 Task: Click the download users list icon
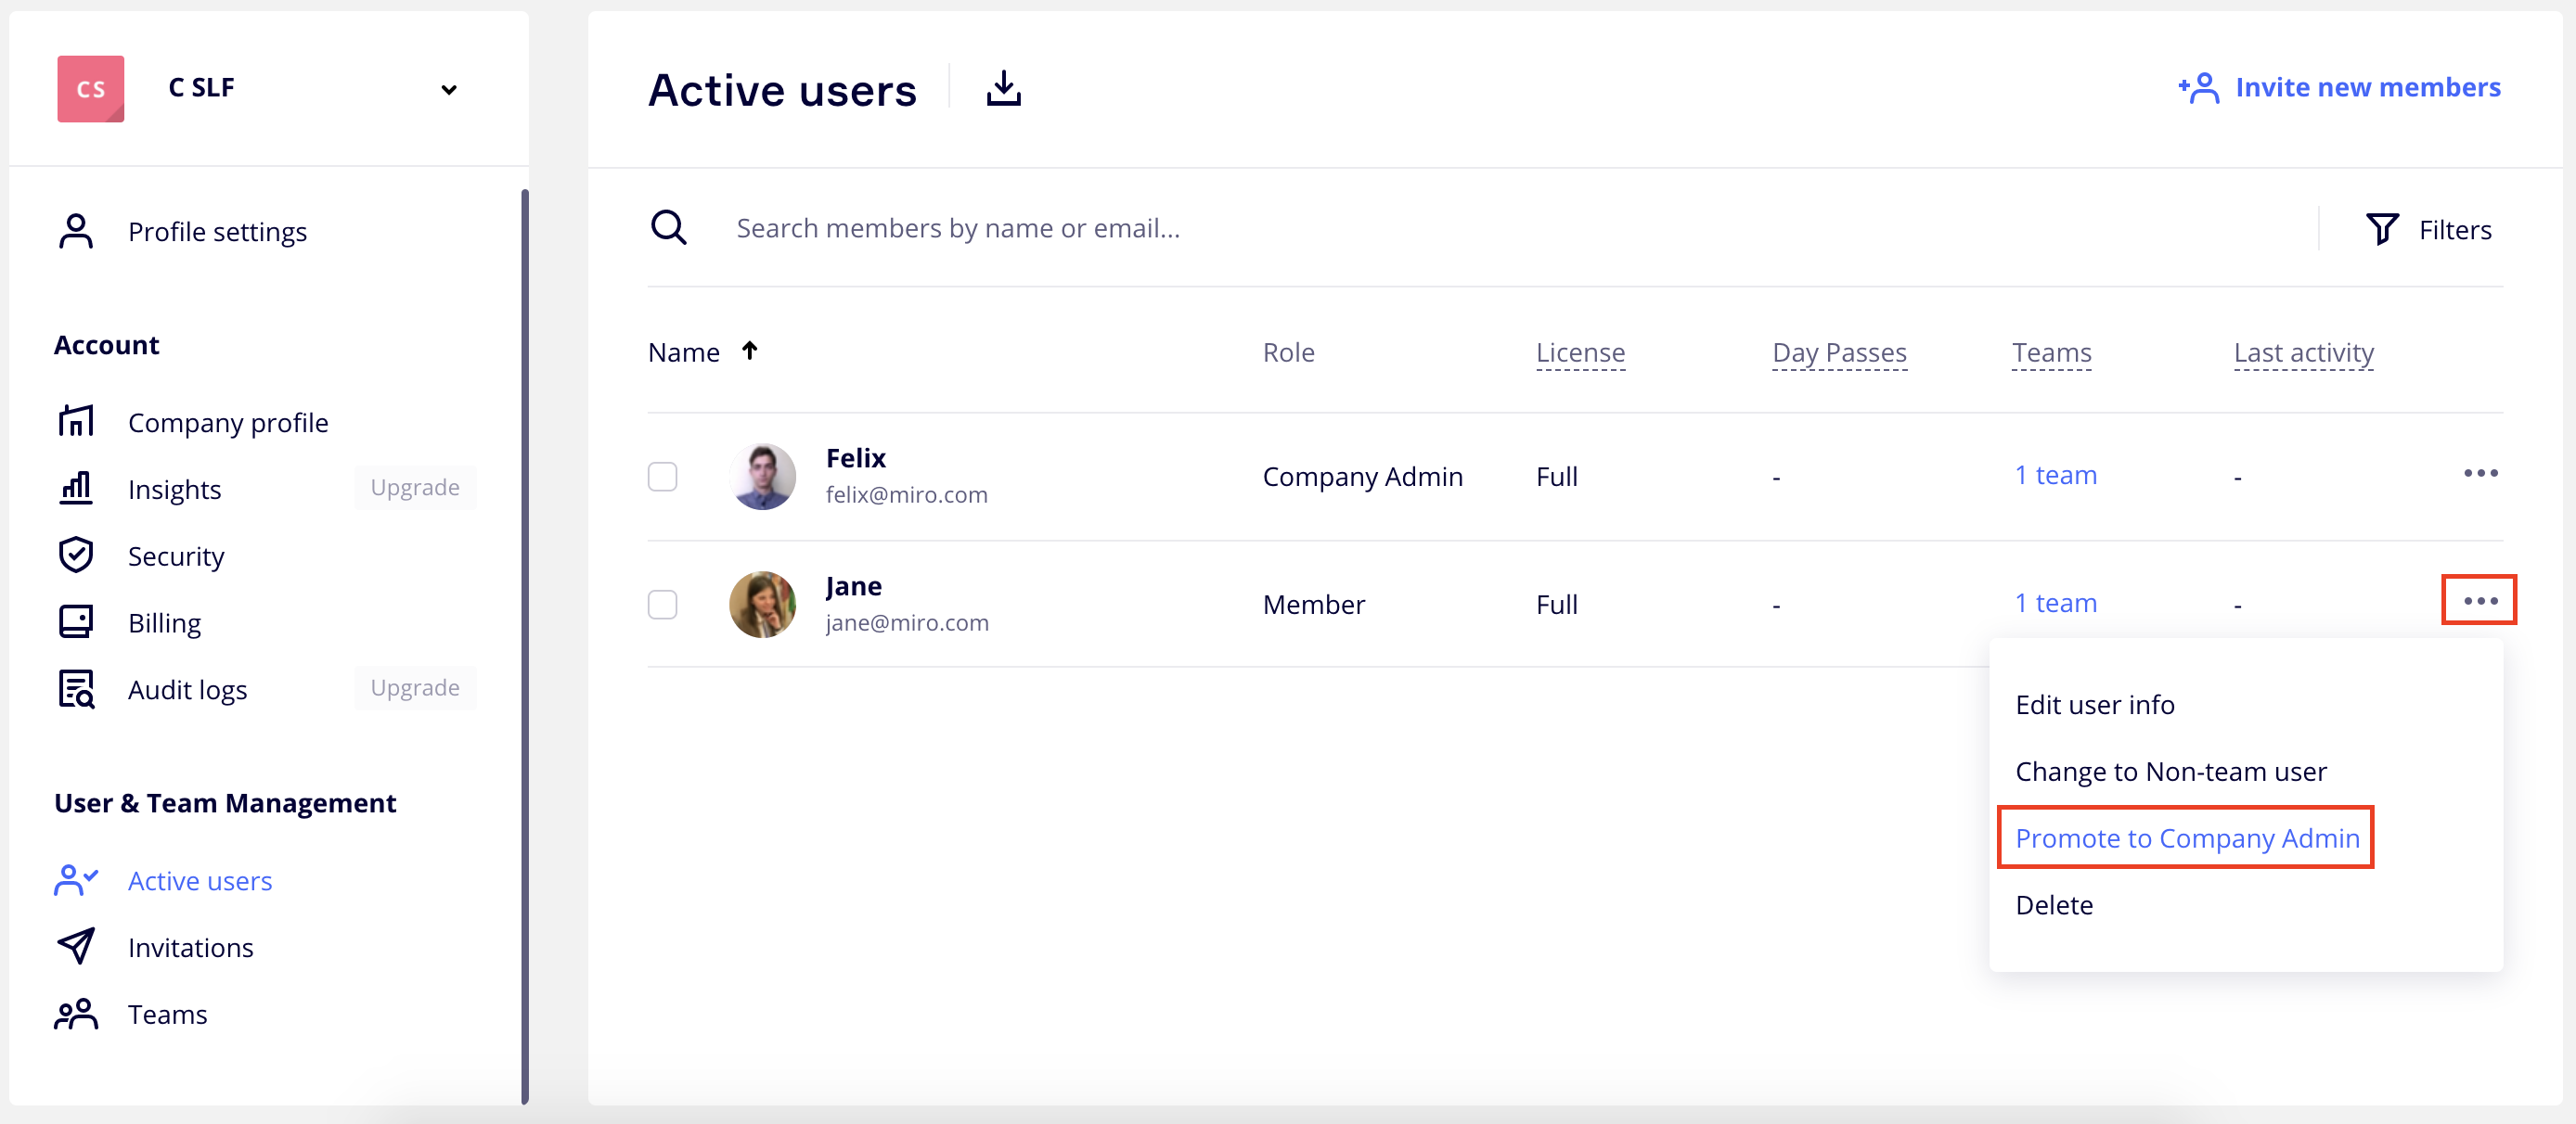coord(1003,89)
